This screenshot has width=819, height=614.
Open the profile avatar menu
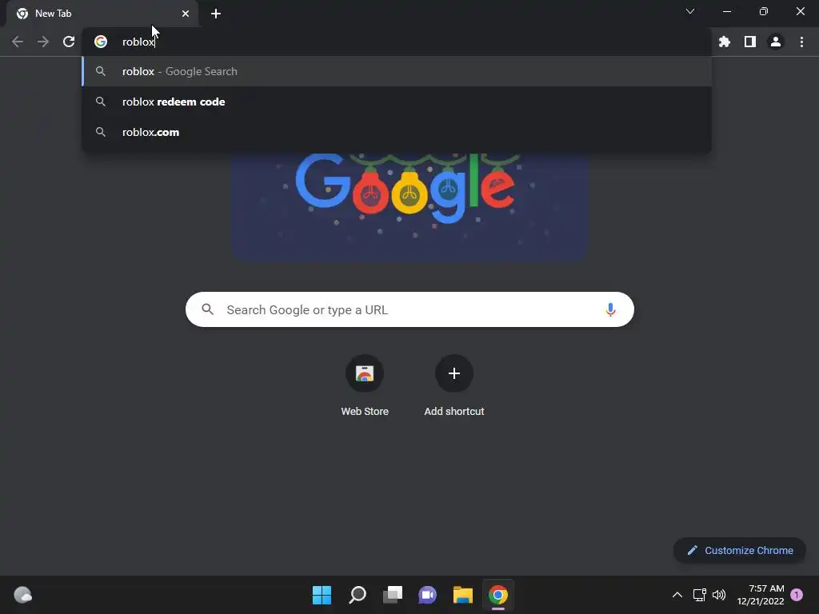click(x=776, y=42)
